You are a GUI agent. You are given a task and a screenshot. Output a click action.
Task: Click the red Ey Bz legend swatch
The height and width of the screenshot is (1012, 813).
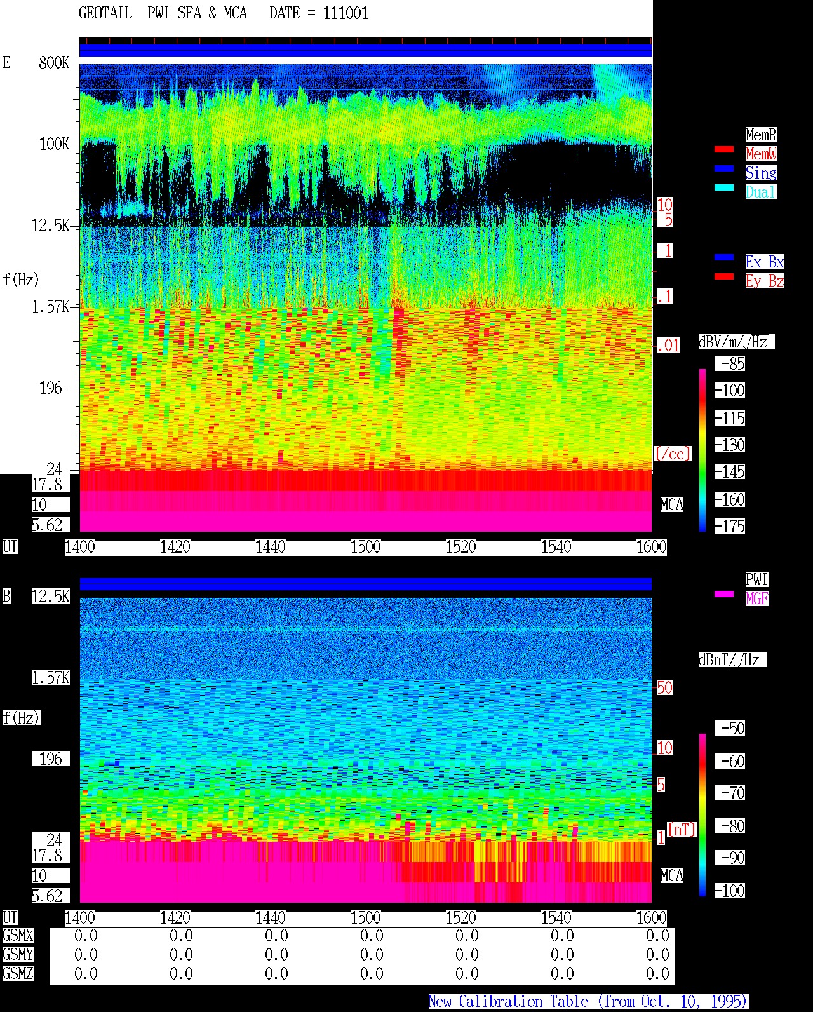724,276
